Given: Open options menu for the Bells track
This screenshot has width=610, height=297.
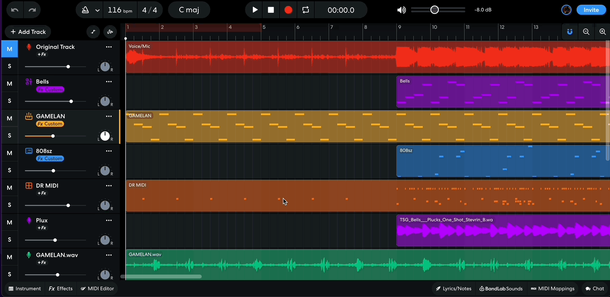Looking at the screenshot, I should 109,82.
